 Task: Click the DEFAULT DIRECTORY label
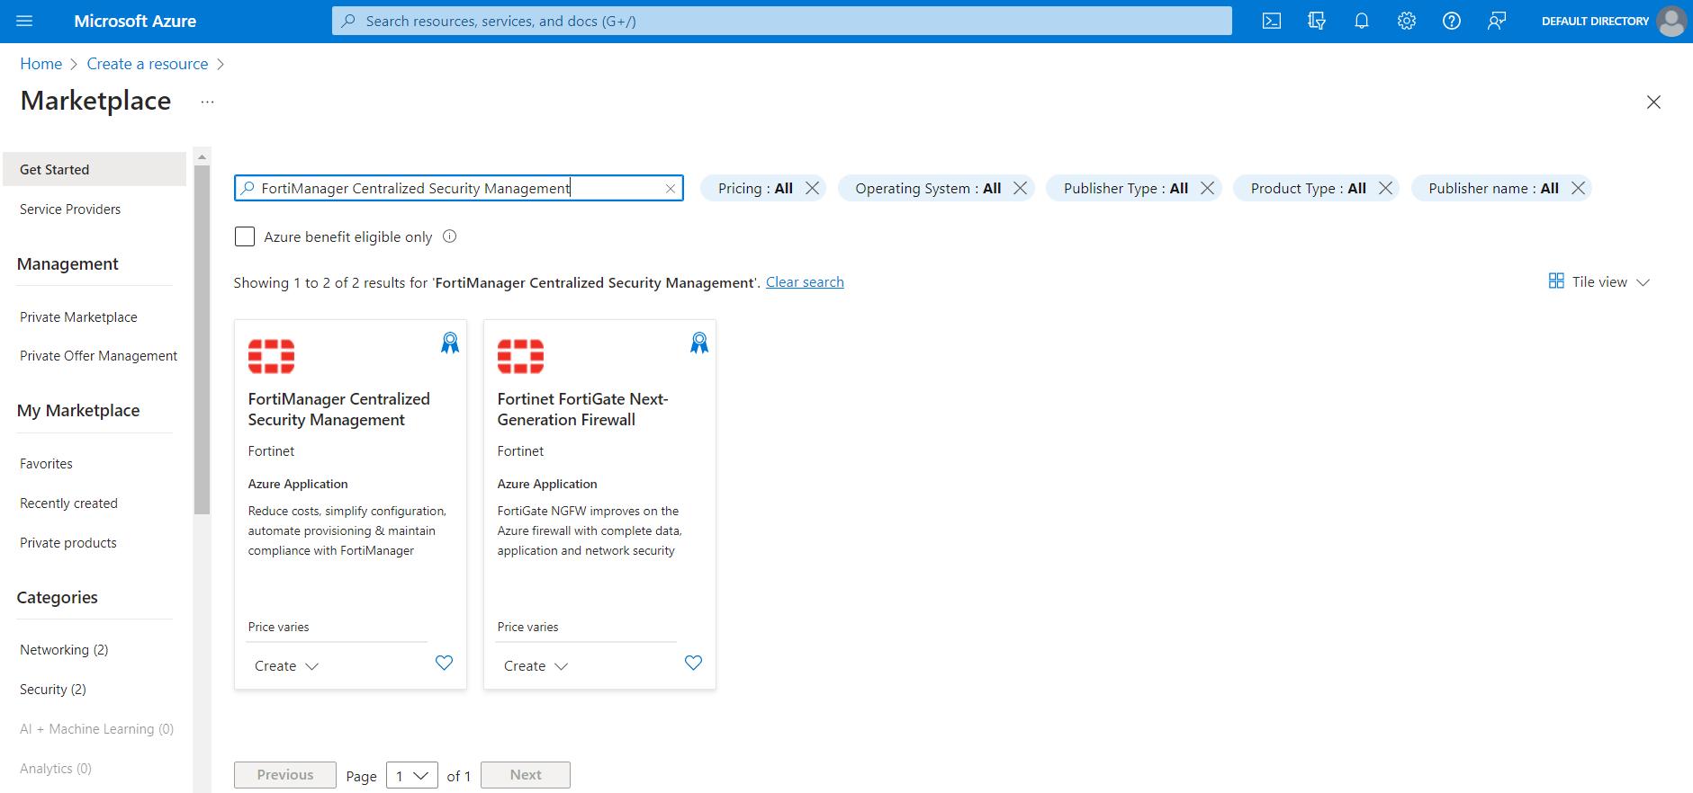tap(1595, 21)
